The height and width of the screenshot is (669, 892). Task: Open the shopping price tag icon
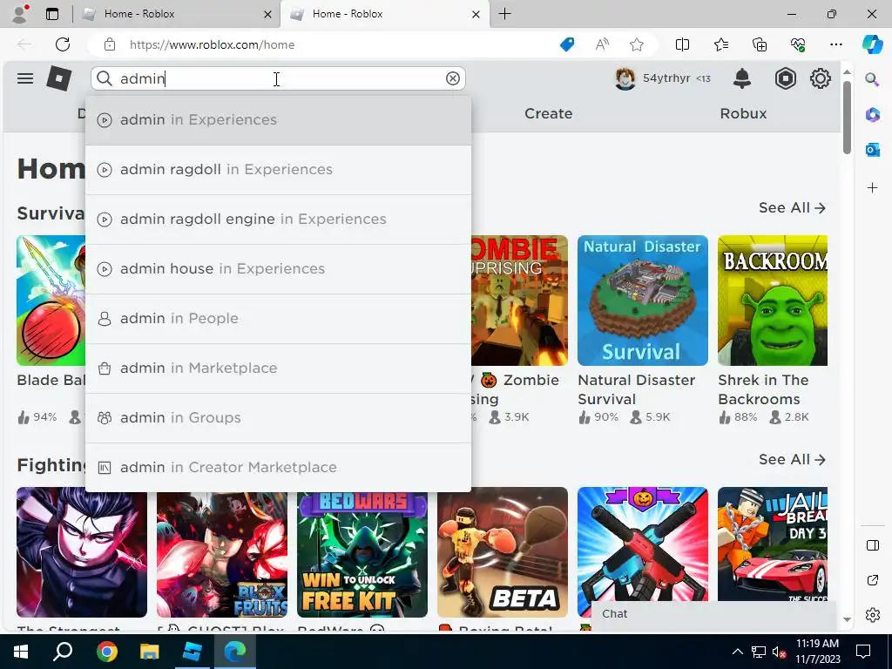(567, 44)
